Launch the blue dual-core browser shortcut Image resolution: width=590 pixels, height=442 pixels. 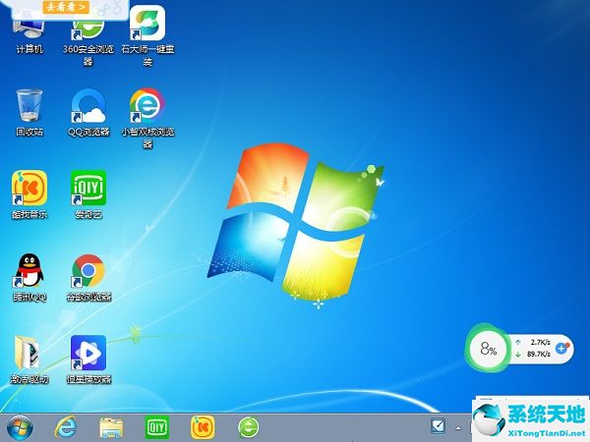(147, 105)
